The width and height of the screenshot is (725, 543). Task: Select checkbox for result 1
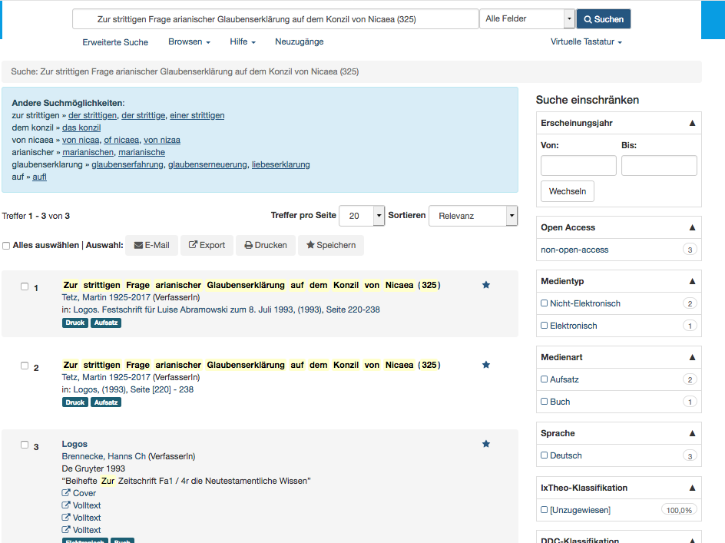click(x=25, y=286)
